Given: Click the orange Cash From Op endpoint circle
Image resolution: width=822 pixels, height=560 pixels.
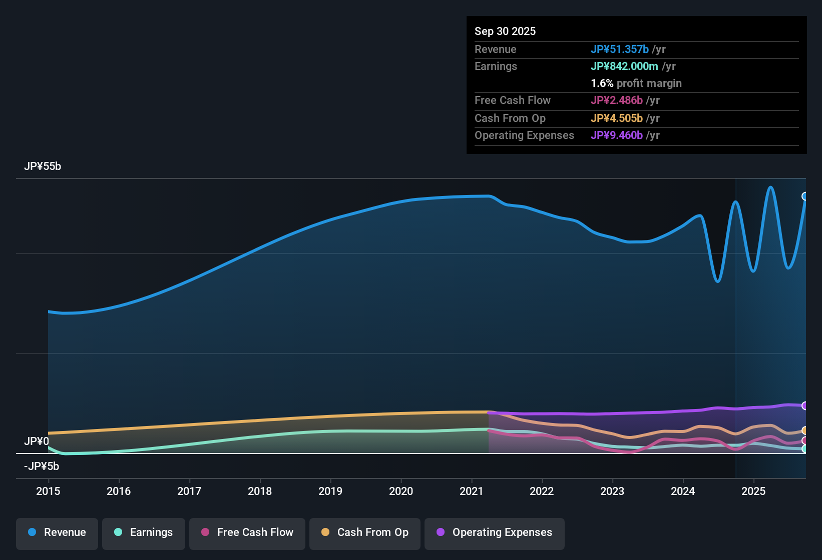Looking at the screenshot, I should point(804,430).
